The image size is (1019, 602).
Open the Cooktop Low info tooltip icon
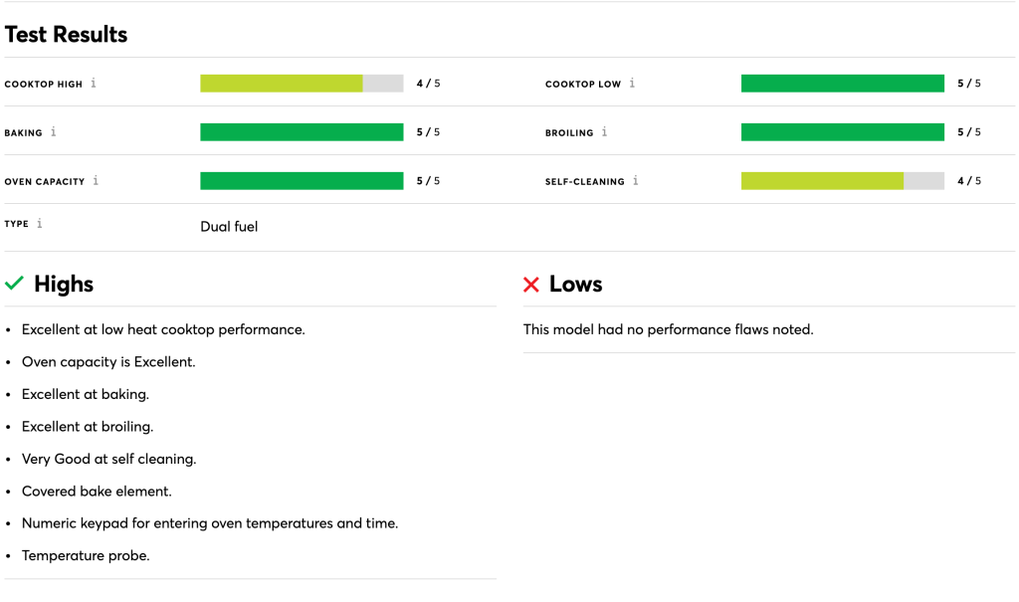point(632,84)
